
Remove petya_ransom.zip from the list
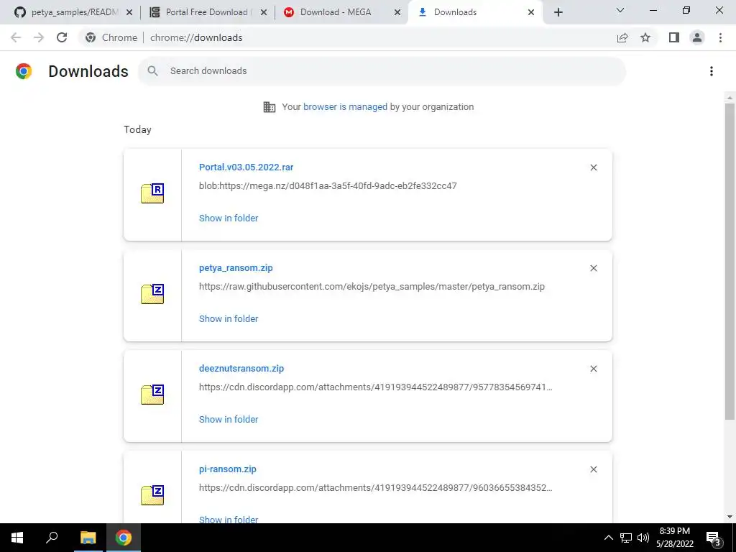593,268
